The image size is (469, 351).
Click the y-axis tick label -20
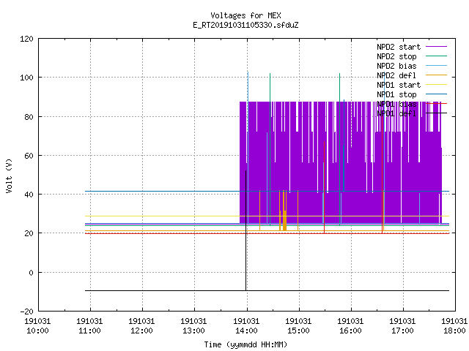(x=26, y=312)
